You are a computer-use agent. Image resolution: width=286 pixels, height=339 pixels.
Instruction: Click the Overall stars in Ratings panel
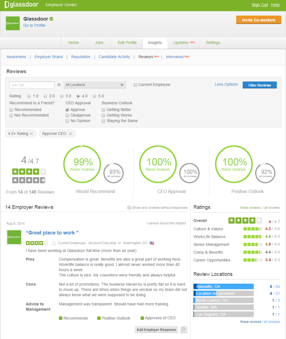[x=245, y=220]
